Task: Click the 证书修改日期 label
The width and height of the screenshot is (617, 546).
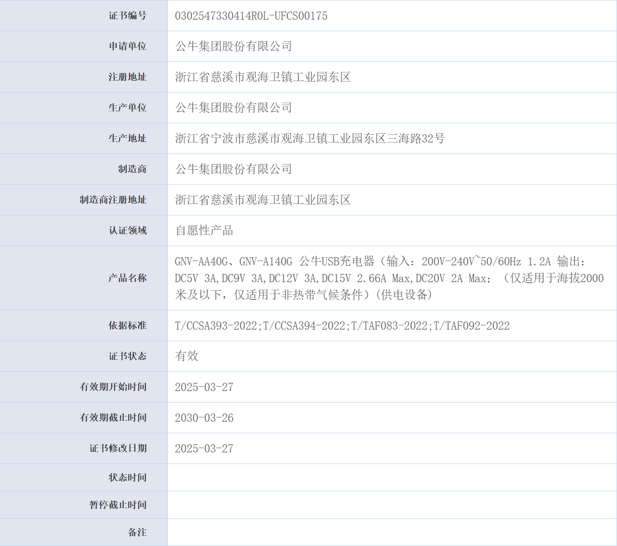Action: click(x=118, y=448)
